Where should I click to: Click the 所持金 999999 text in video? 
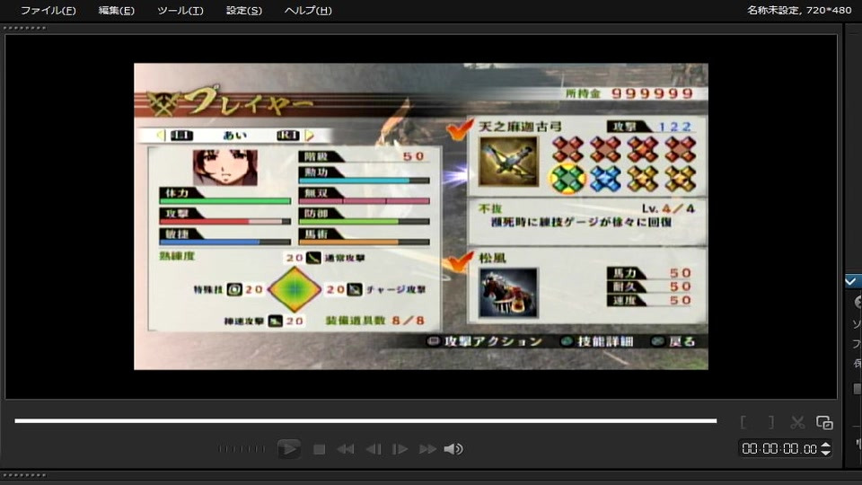pyautogui.click(x=629, y=93)
